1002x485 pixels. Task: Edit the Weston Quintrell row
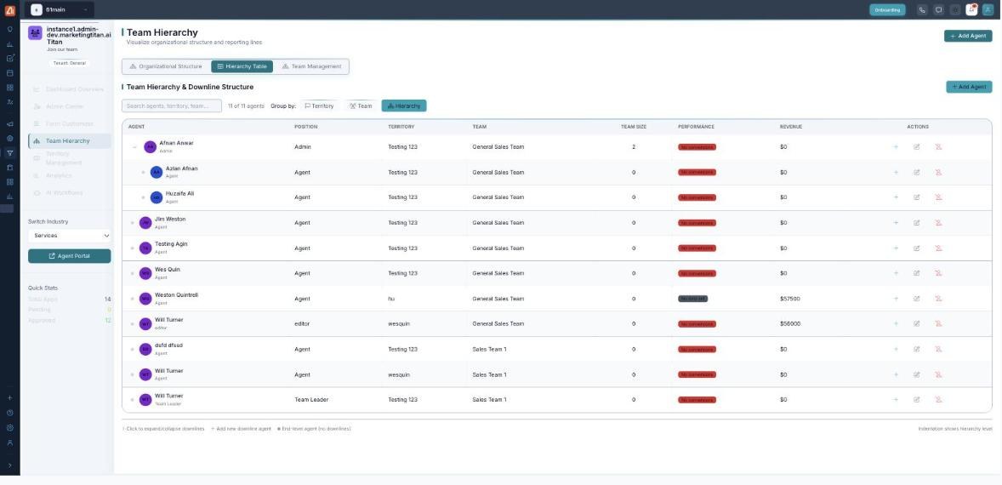(916, 299)
